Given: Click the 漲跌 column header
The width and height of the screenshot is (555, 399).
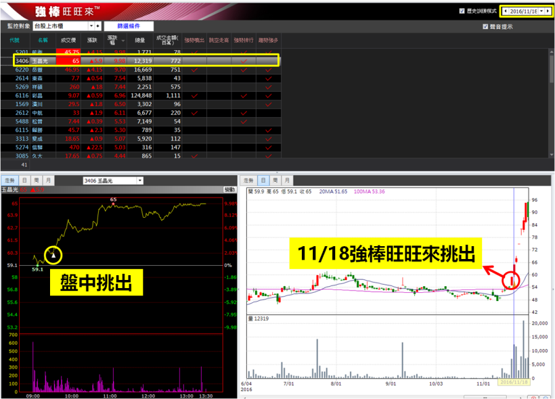Looking at the screenshot, I should pos(92,41).
